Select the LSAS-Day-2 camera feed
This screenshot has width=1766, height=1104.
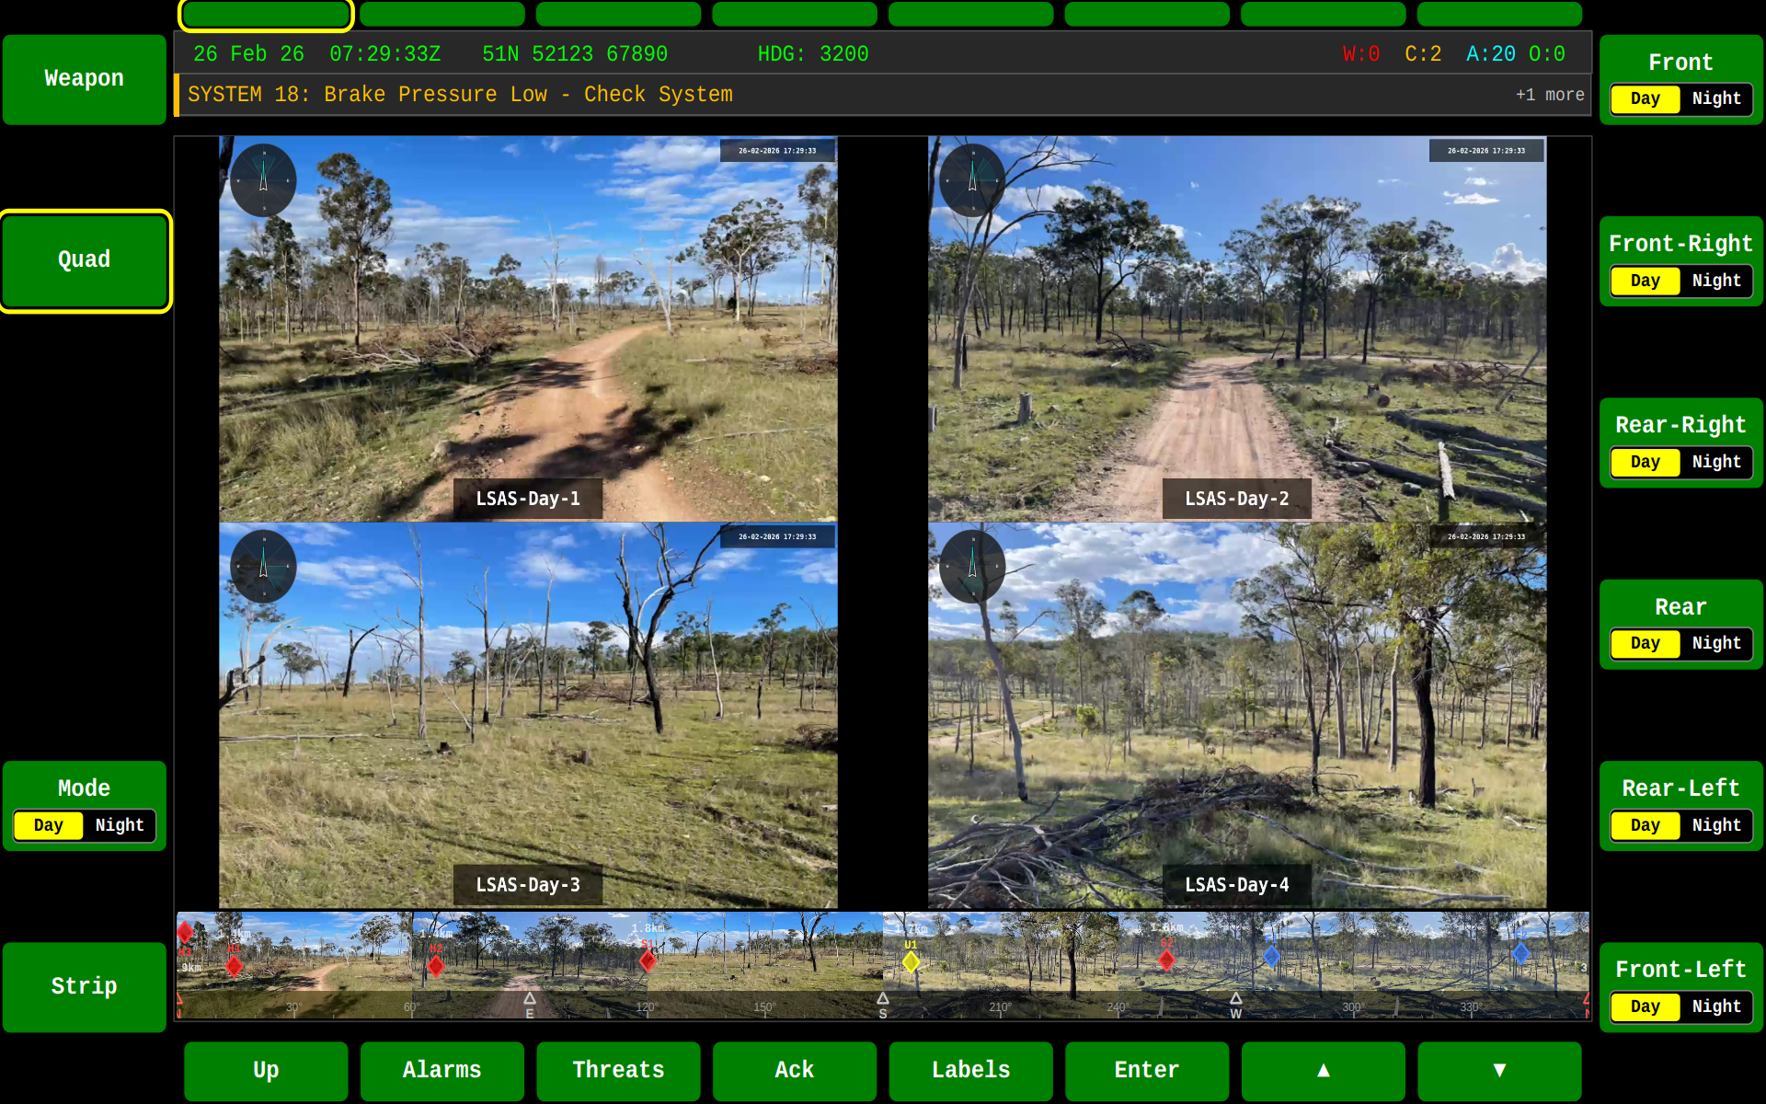pos(1236,328)
